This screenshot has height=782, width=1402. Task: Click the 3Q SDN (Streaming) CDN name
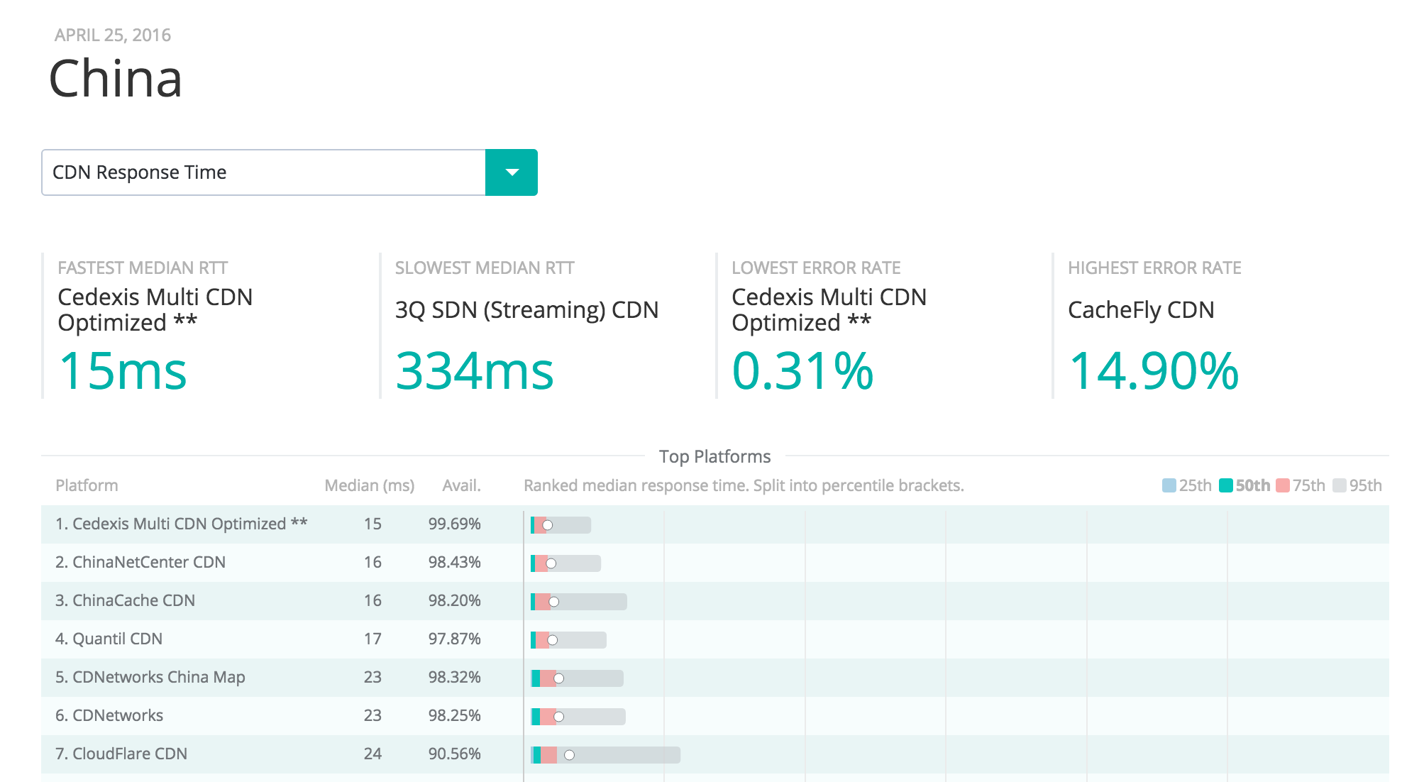pos(526,310)
